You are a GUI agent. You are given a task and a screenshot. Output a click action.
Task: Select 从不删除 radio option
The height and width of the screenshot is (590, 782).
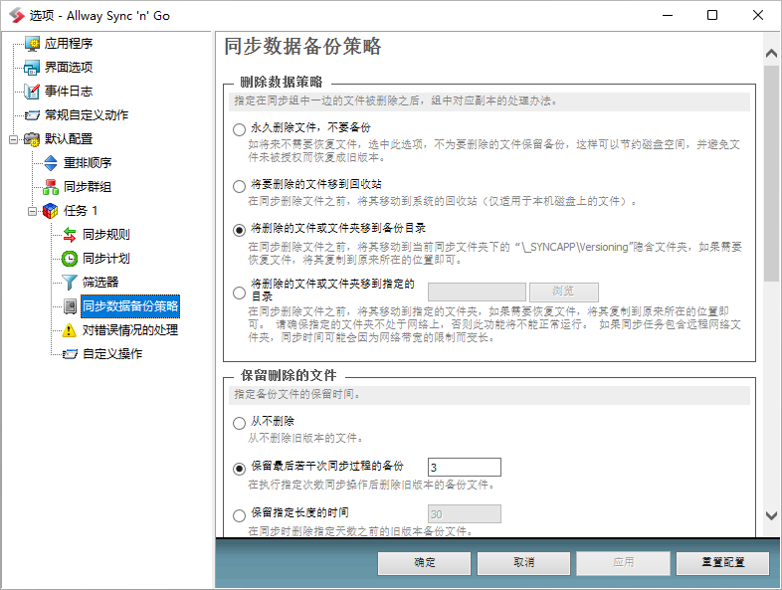tap(239, 424)
